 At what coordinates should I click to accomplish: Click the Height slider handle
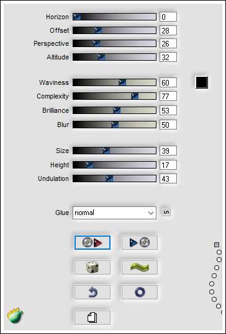coord(89,165)
